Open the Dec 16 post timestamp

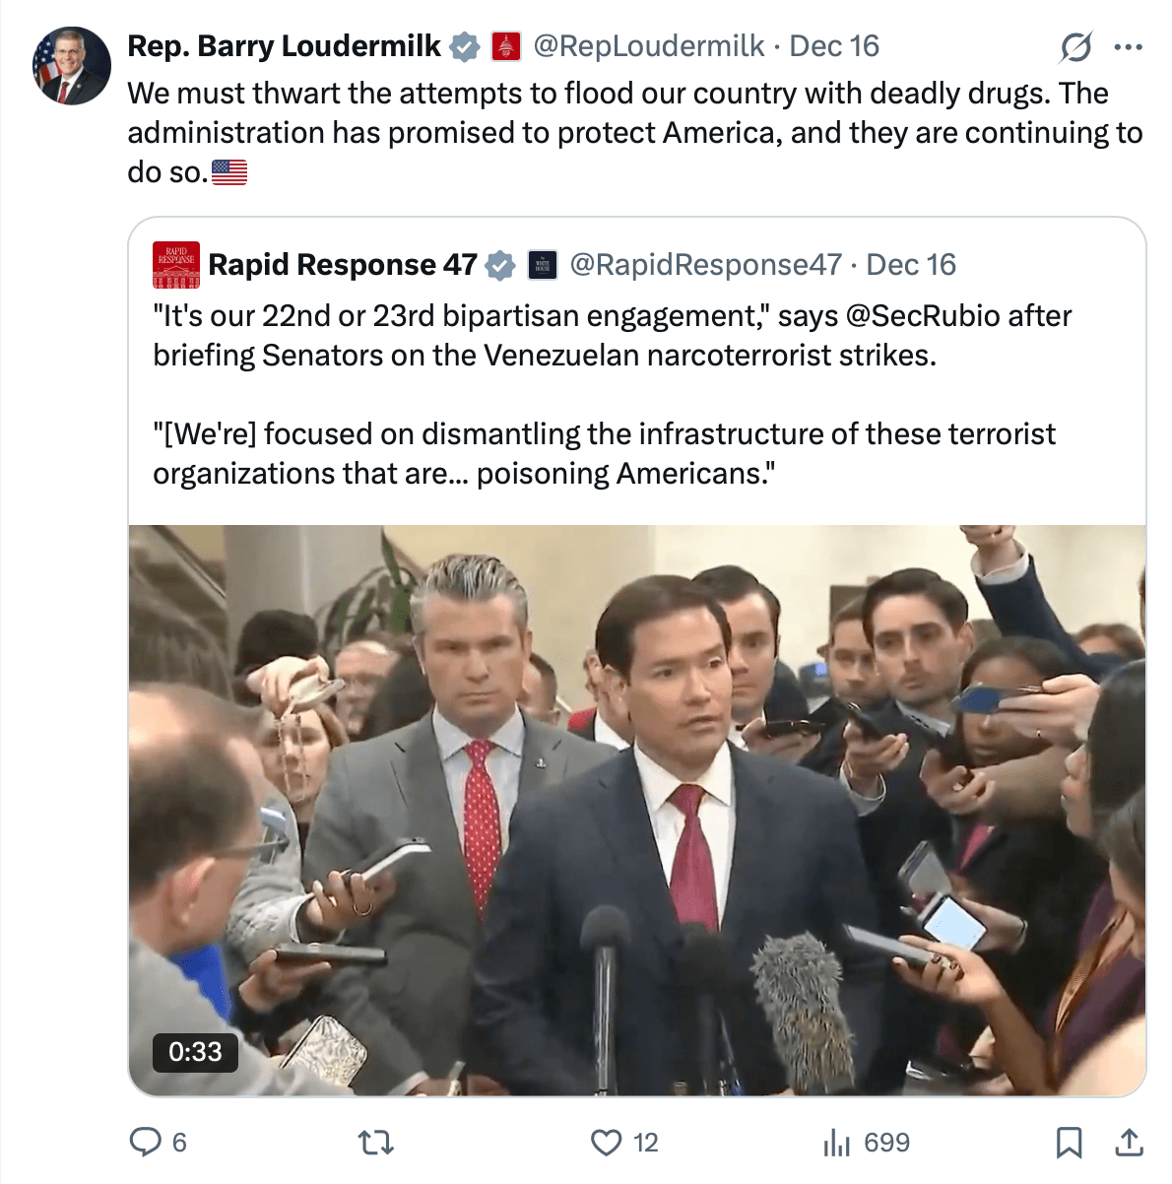[834, 46]
